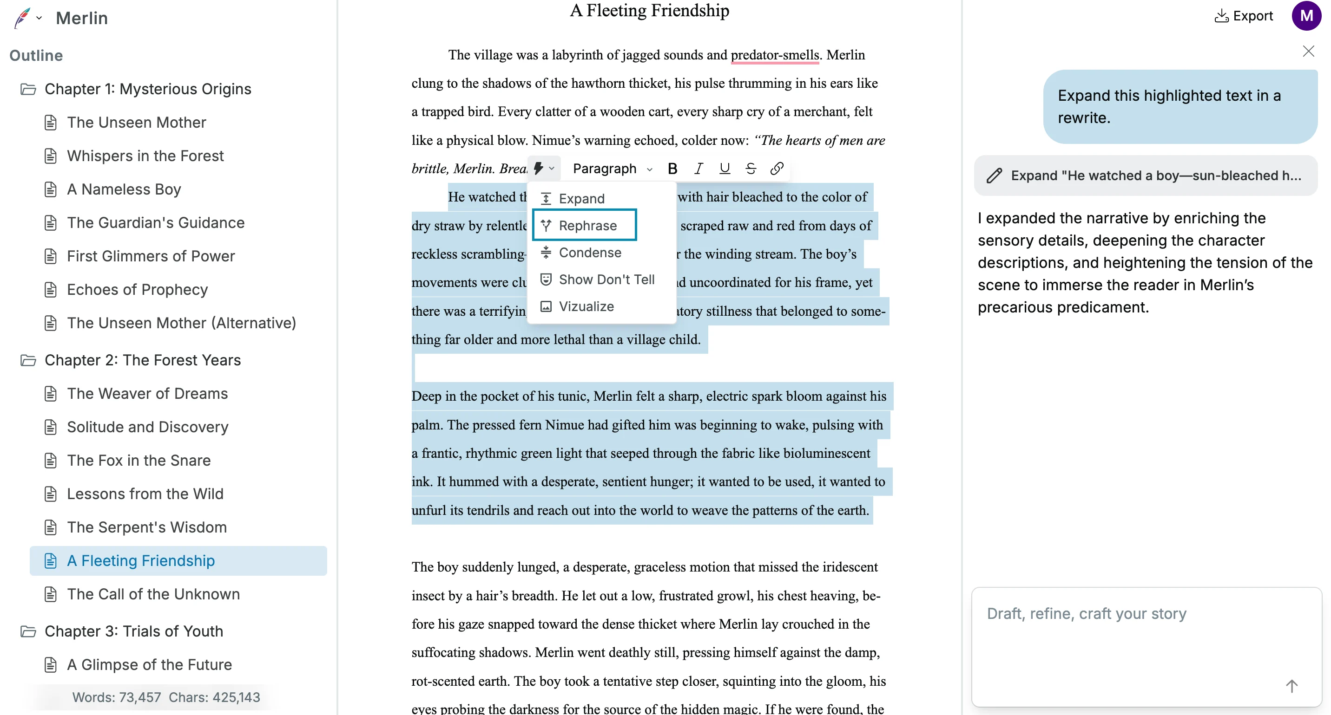
Task: Click the underlined word 'predator-smells'
Action: tap(775, 55)
